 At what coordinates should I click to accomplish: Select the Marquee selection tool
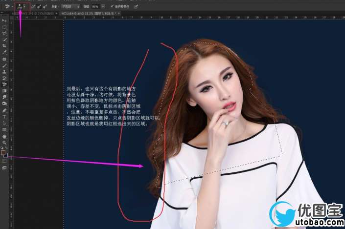pyautogui.click(x=4, y=27)
